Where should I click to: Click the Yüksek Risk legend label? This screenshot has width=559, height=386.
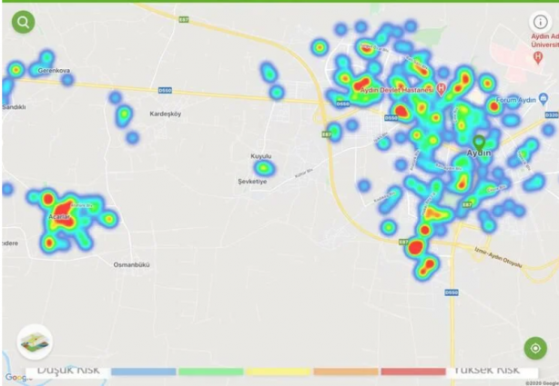[x=486, y=371]
